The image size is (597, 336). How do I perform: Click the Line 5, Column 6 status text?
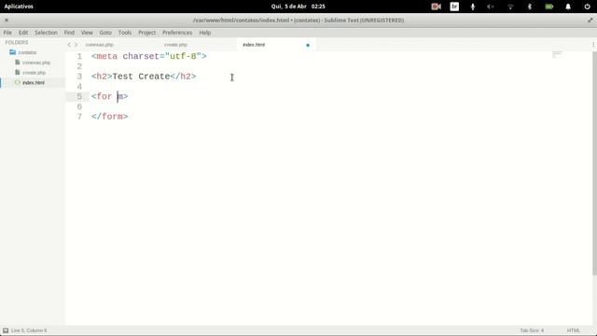[29, 330]
